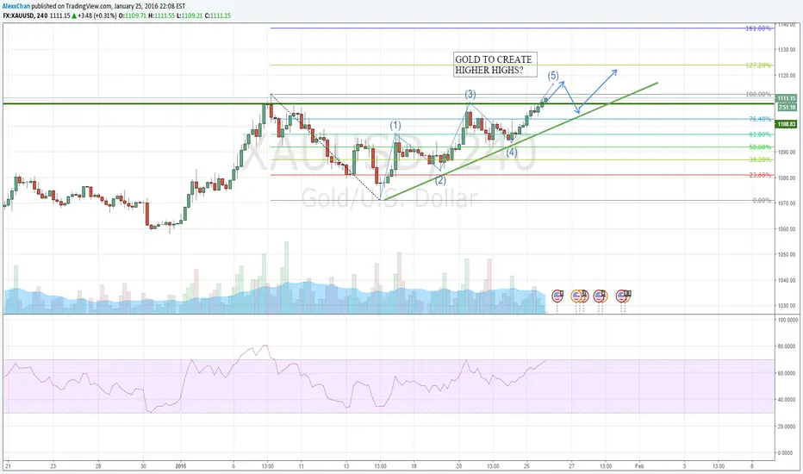Click the L:1109.21 low value
The height and width of the screenshot is (474, 803).
point(190,16)
